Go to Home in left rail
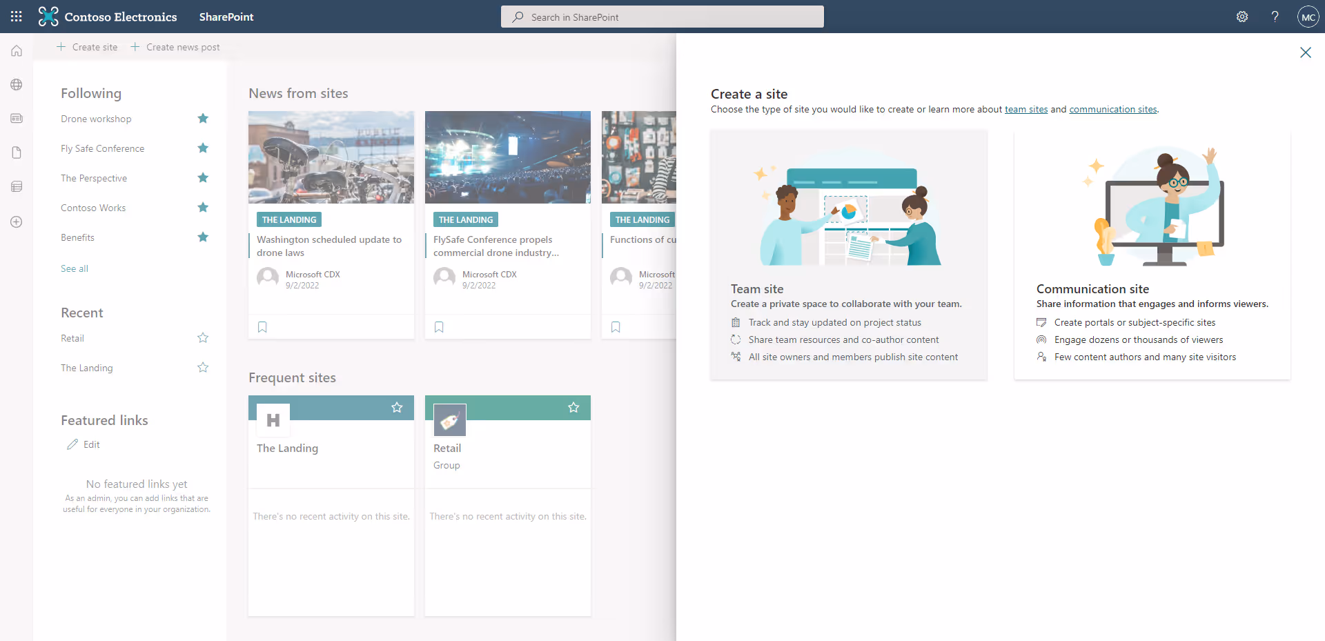1325x641 pixels. (x=17, y=51)
